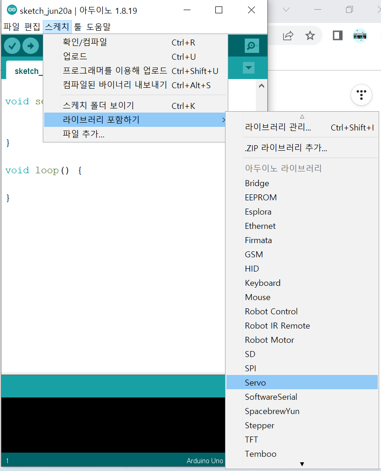The image size is (381, 471).
Task: Click library list scroll-up triangle
Action: pyautogui.click(x=302, y=117)
